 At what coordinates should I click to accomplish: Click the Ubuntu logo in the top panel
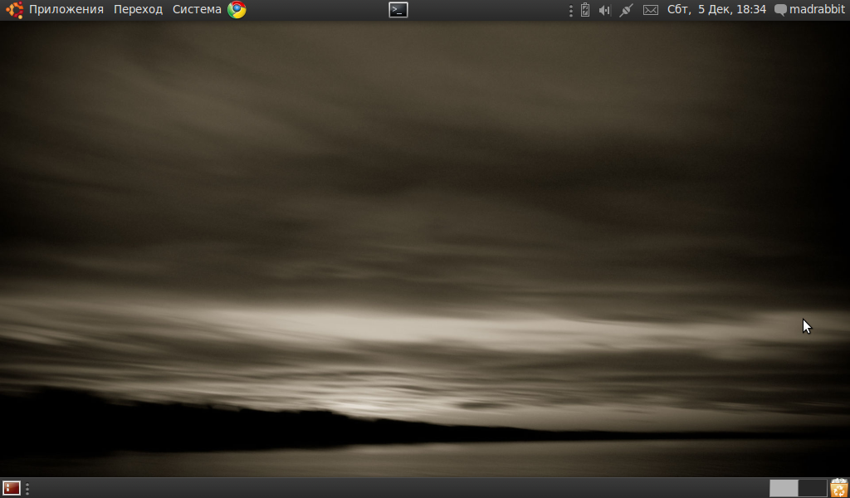14,10
